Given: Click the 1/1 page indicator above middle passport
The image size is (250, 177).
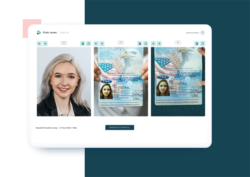Looking at the screenshot, I should 121,42.
